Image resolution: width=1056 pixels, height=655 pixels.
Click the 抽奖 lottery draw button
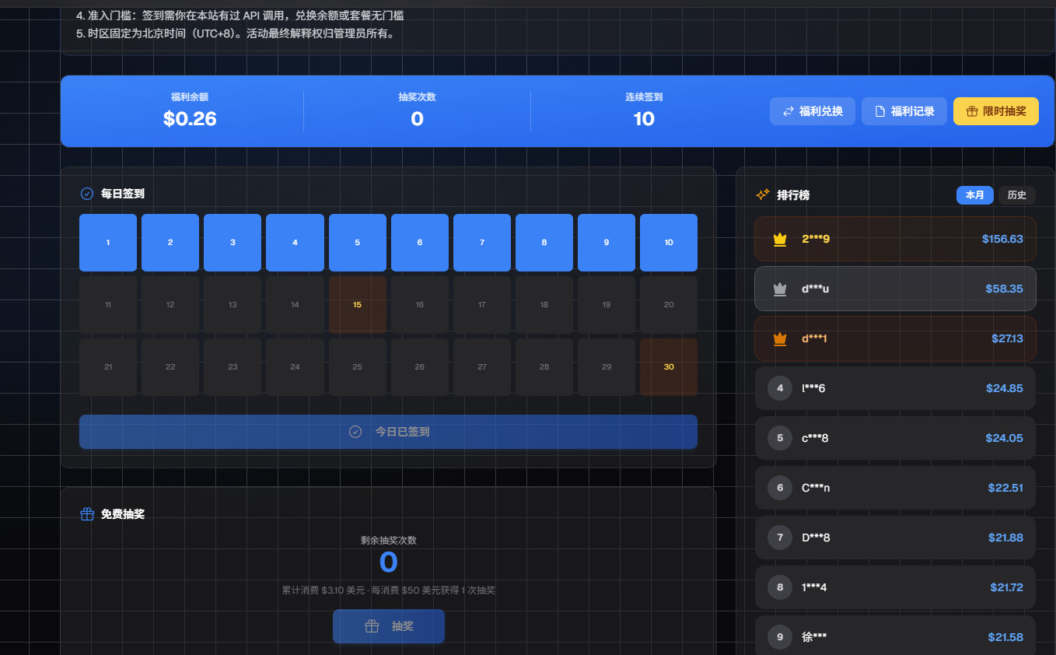[389, 626]
